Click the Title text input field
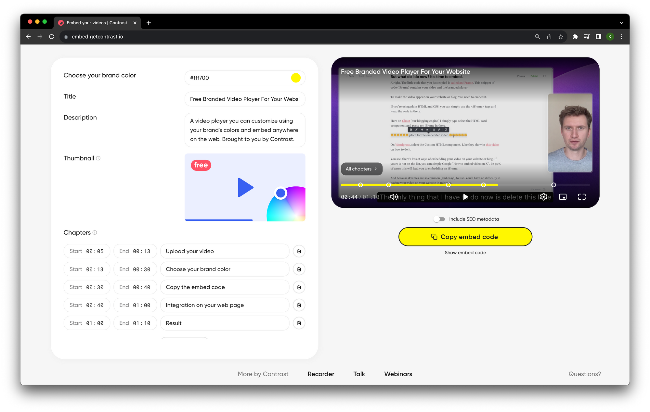The image size is (650, 412). coord(245,98)
